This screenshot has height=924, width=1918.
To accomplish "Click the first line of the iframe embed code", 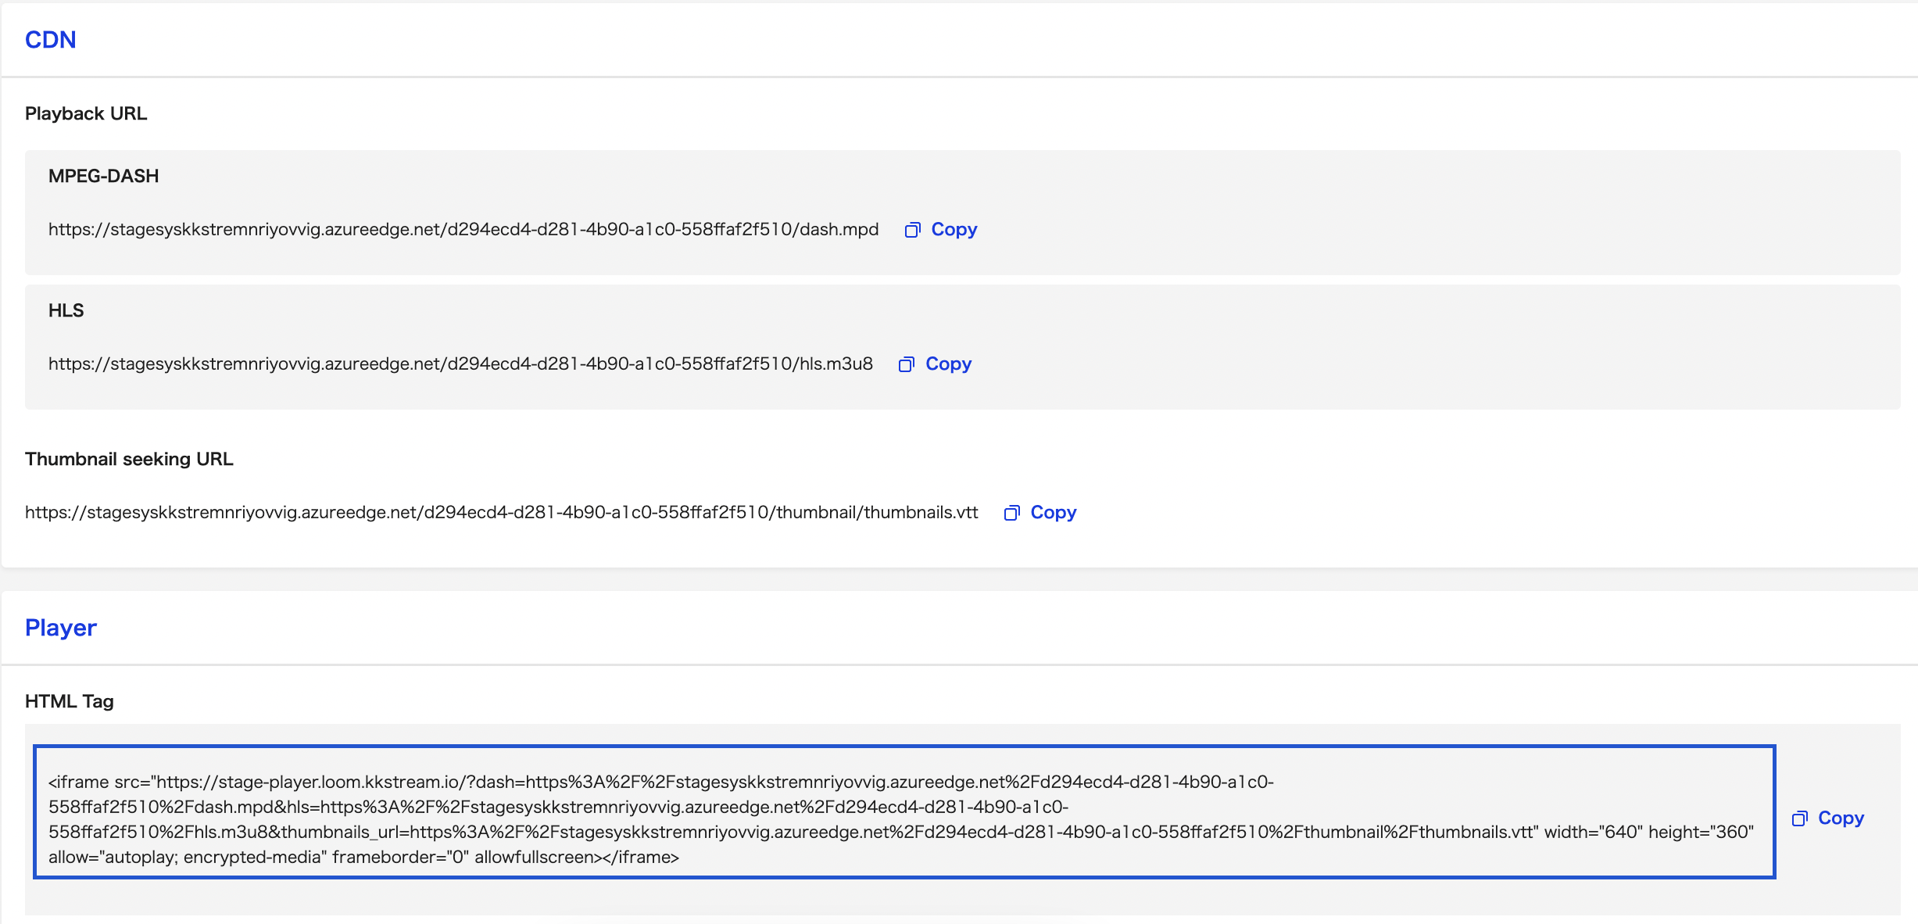I will click(x=661, y=782).
